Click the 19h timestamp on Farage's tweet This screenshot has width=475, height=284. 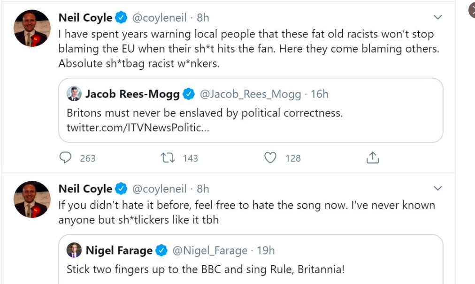(x=266, y=251)
